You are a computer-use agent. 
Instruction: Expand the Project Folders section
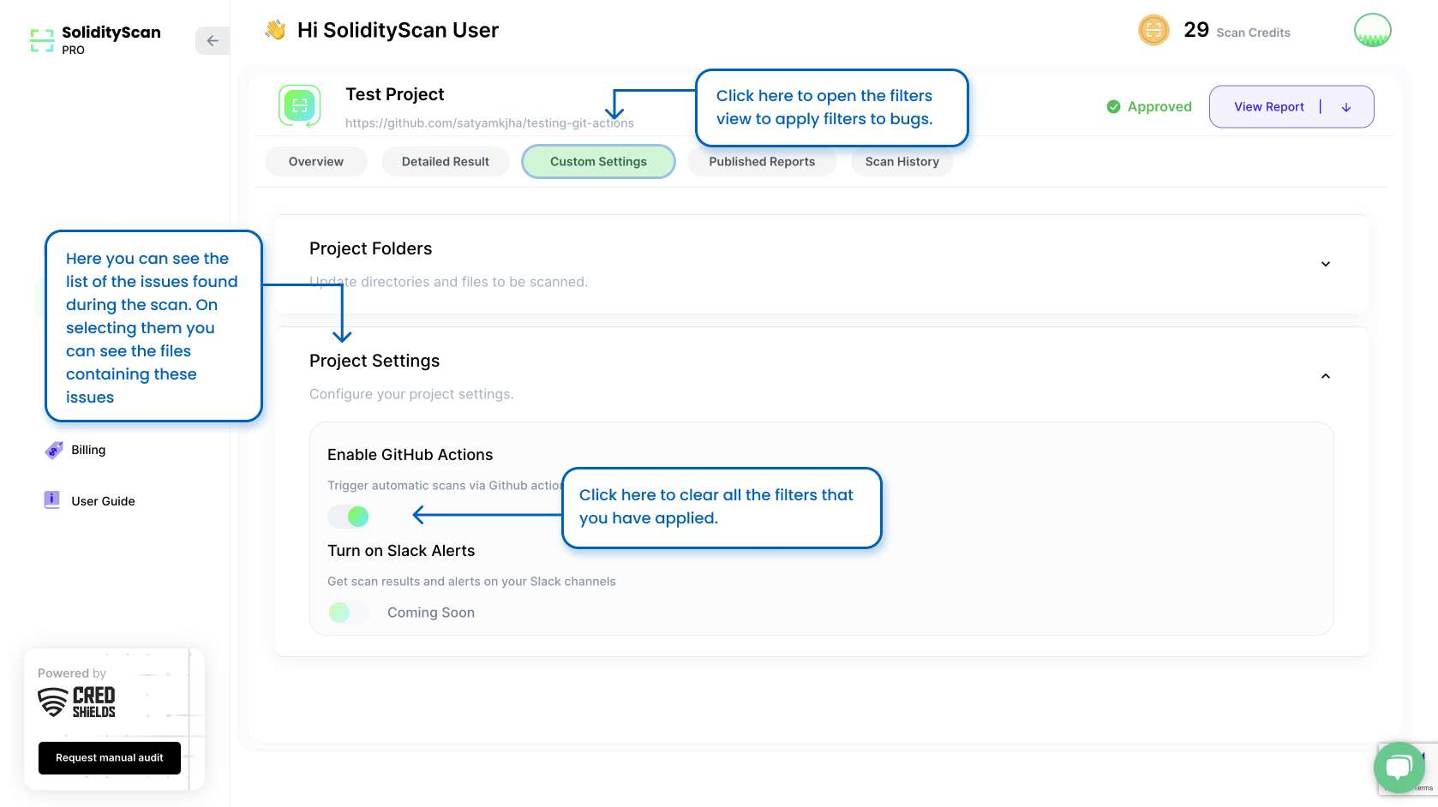point(1325,264)
